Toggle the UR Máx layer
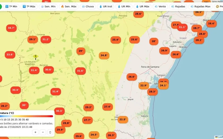This screenshot has width=223, height=139. [143, 7]
